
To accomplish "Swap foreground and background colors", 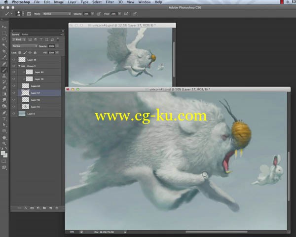I will point(6,148).
